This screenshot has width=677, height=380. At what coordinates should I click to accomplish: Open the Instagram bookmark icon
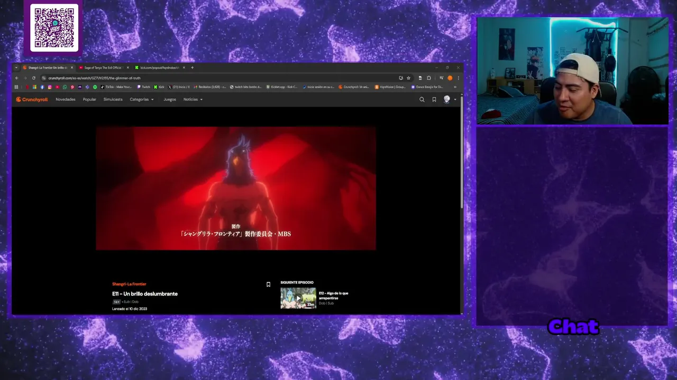(x=50, y=87)
